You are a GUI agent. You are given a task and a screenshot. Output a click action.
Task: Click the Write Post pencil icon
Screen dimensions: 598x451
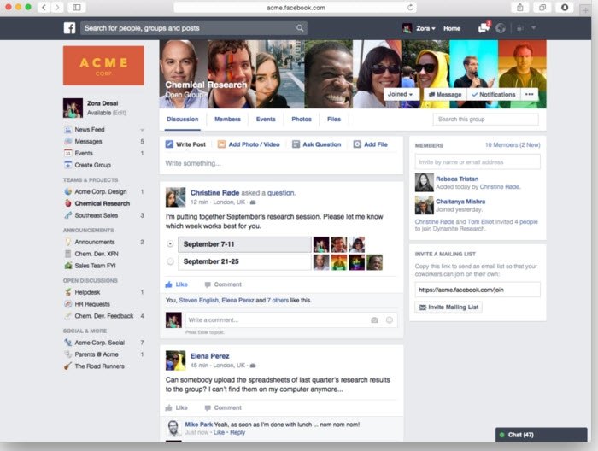pyautogui.click(x=169, y=144)
